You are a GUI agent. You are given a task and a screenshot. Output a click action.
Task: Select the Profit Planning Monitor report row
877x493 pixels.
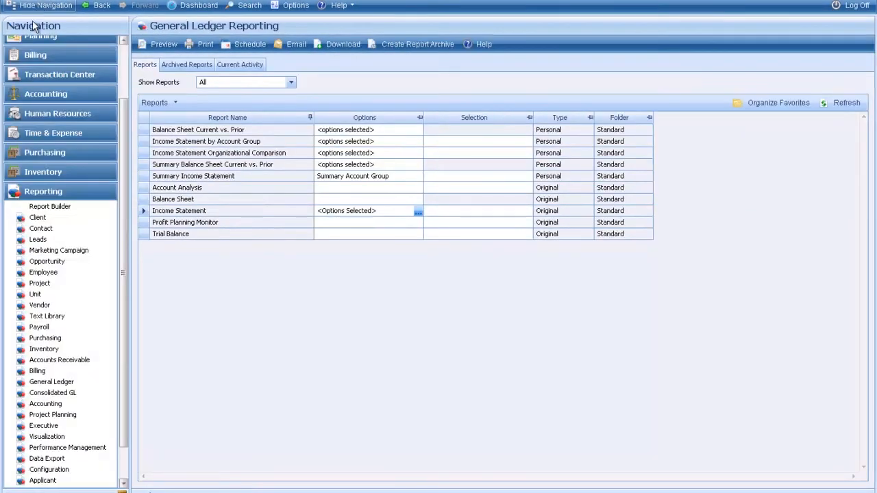click(x=395, y=223)
